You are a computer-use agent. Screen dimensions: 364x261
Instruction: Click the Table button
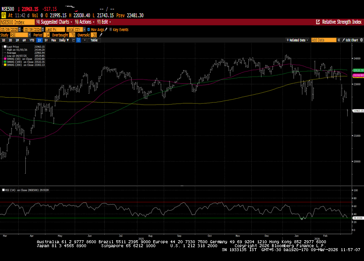(x=94, y=40)
